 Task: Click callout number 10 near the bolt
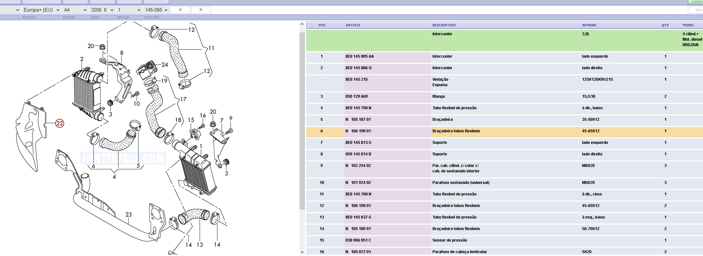point(137,104)
